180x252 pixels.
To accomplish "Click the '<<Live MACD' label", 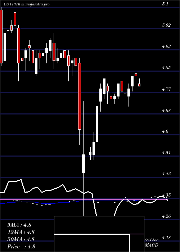I will click(152, 243).
